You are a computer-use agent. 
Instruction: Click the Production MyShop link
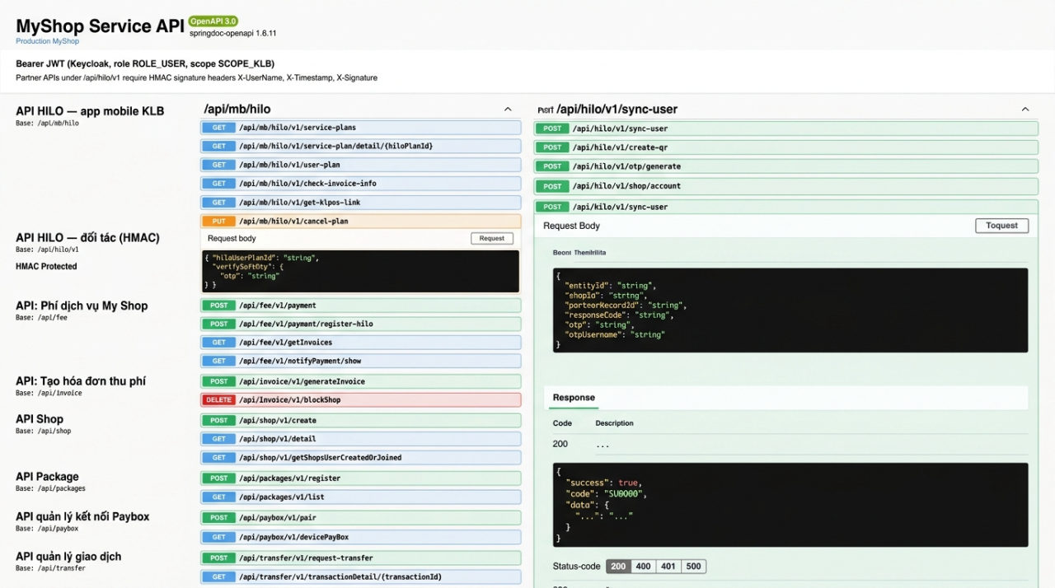(x=48, y=41)
